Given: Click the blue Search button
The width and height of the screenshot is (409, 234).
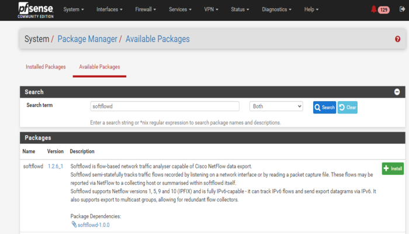Looking at the screenshot, I should pos(324,107).
